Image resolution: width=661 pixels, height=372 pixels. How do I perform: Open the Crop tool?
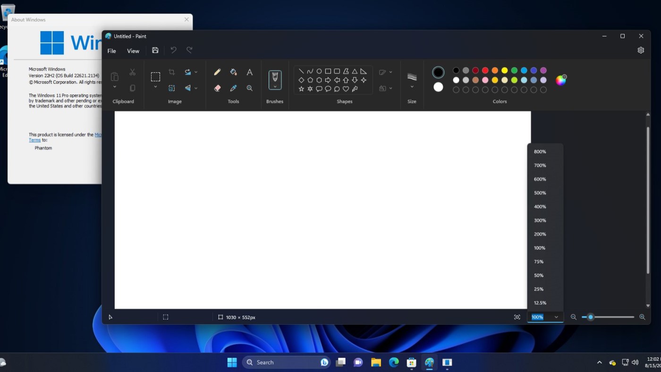[x=172, y=72]
